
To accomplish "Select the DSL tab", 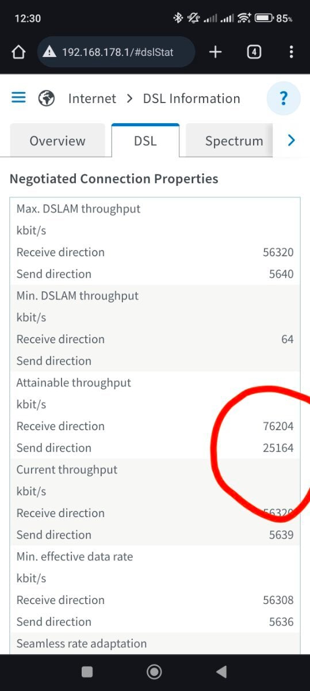I will (146, 140).
